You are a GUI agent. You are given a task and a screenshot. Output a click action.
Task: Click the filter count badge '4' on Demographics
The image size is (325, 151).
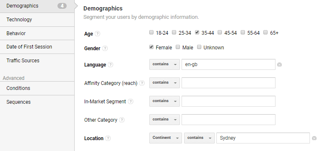pyautogui.click(x=62, y=6)
